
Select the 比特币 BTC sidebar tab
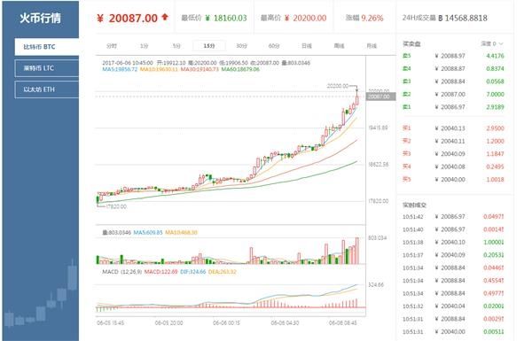point(47,47)
